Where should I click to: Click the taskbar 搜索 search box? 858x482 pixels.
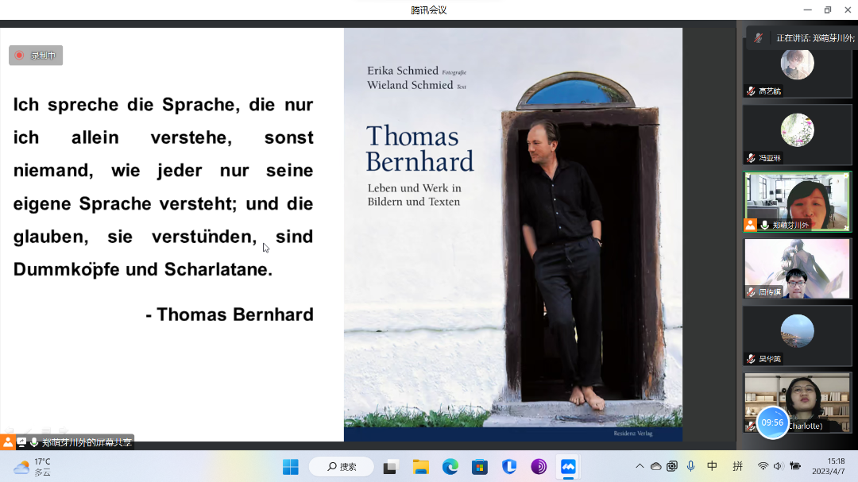pos(342,467)
